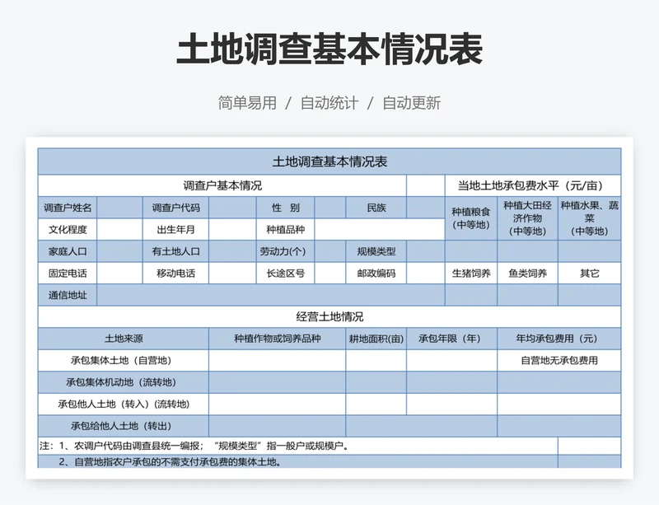The width and height of the screenshot is (659, 505).
Task: Select the 当地土地承包费水平（元/亩）header cell
Action: (532, 185)
